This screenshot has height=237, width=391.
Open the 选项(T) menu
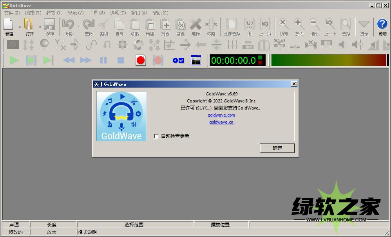[x=118, y=13]
